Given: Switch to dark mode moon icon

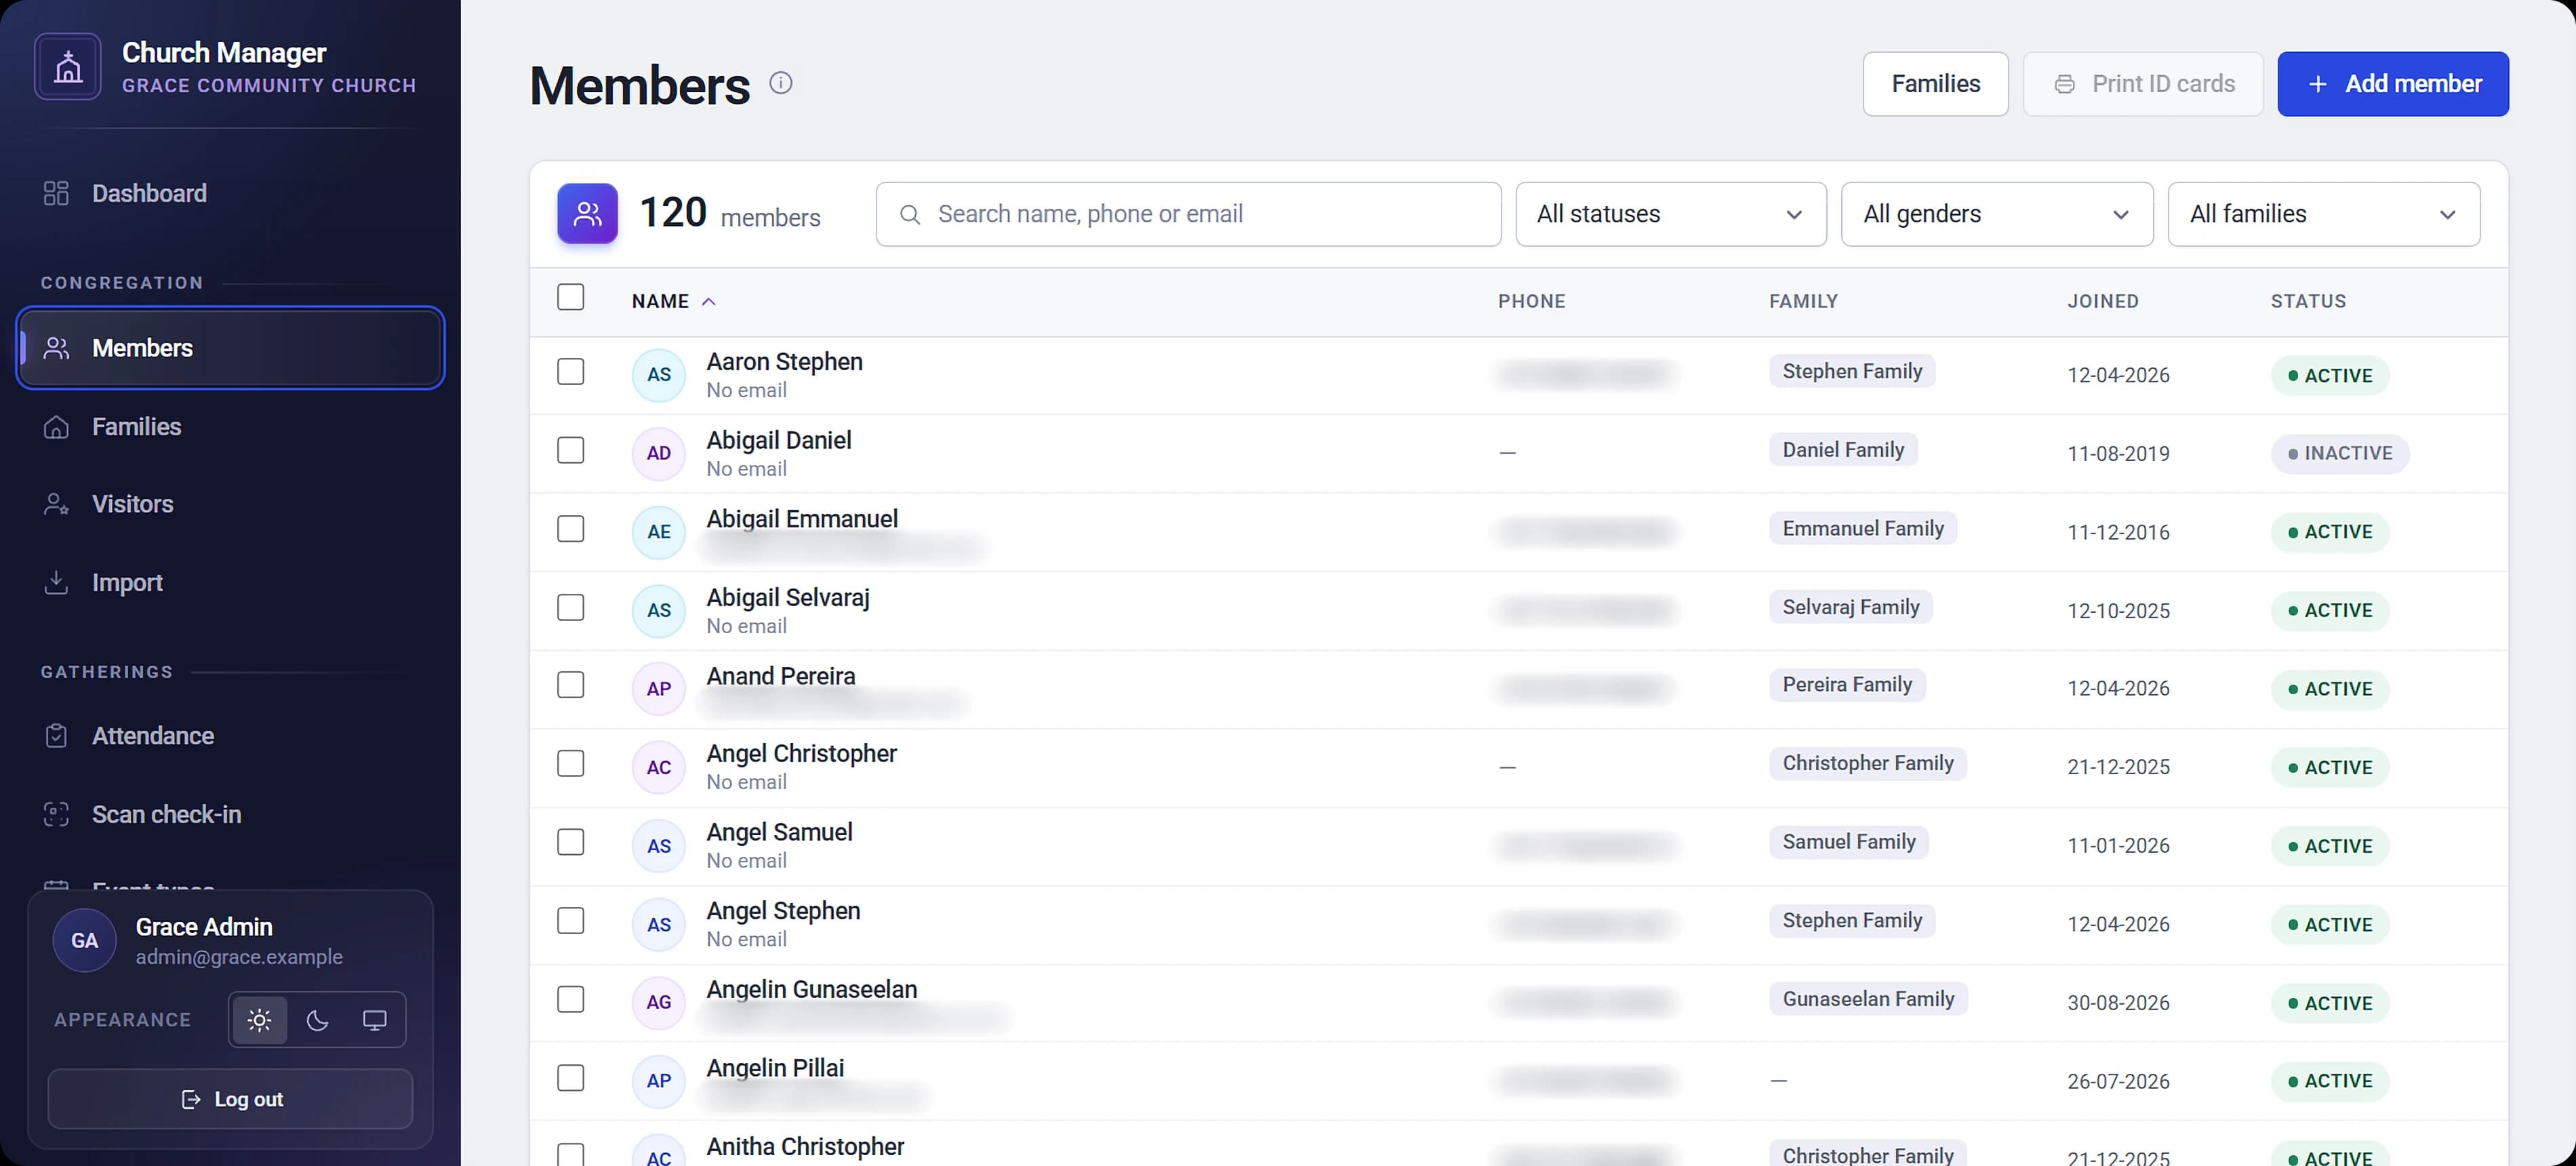Looking at the screenshot, I should [317, 1020].
